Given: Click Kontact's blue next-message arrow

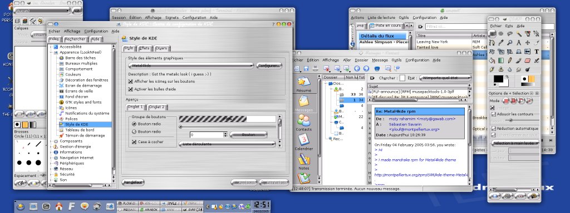Looking at the screenshot, I should 366,68.
